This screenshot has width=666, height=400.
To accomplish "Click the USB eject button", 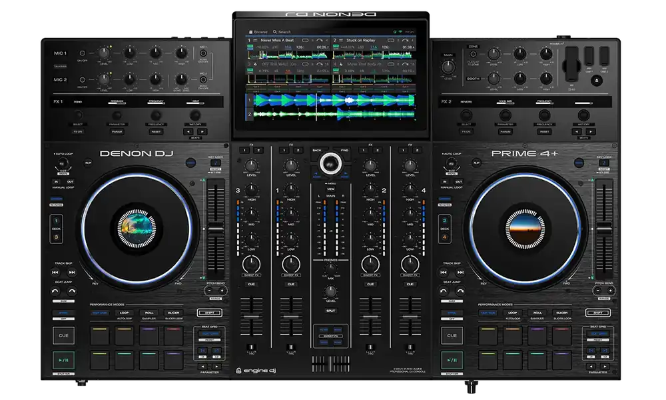I will (596, 81).
